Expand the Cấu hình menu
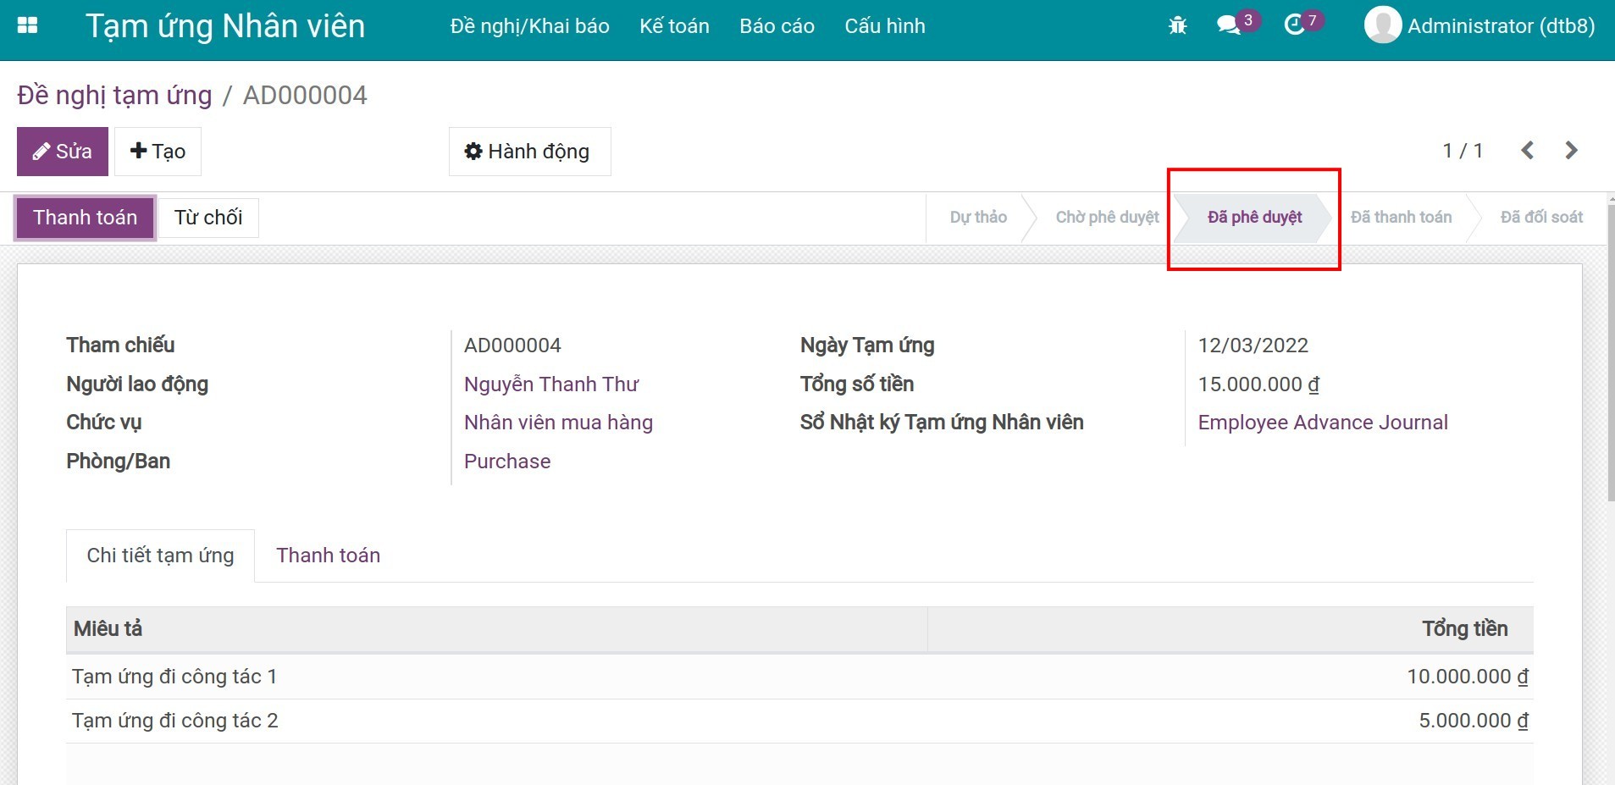This screenshot has width=1615, height=785. (x=884, y=26)
